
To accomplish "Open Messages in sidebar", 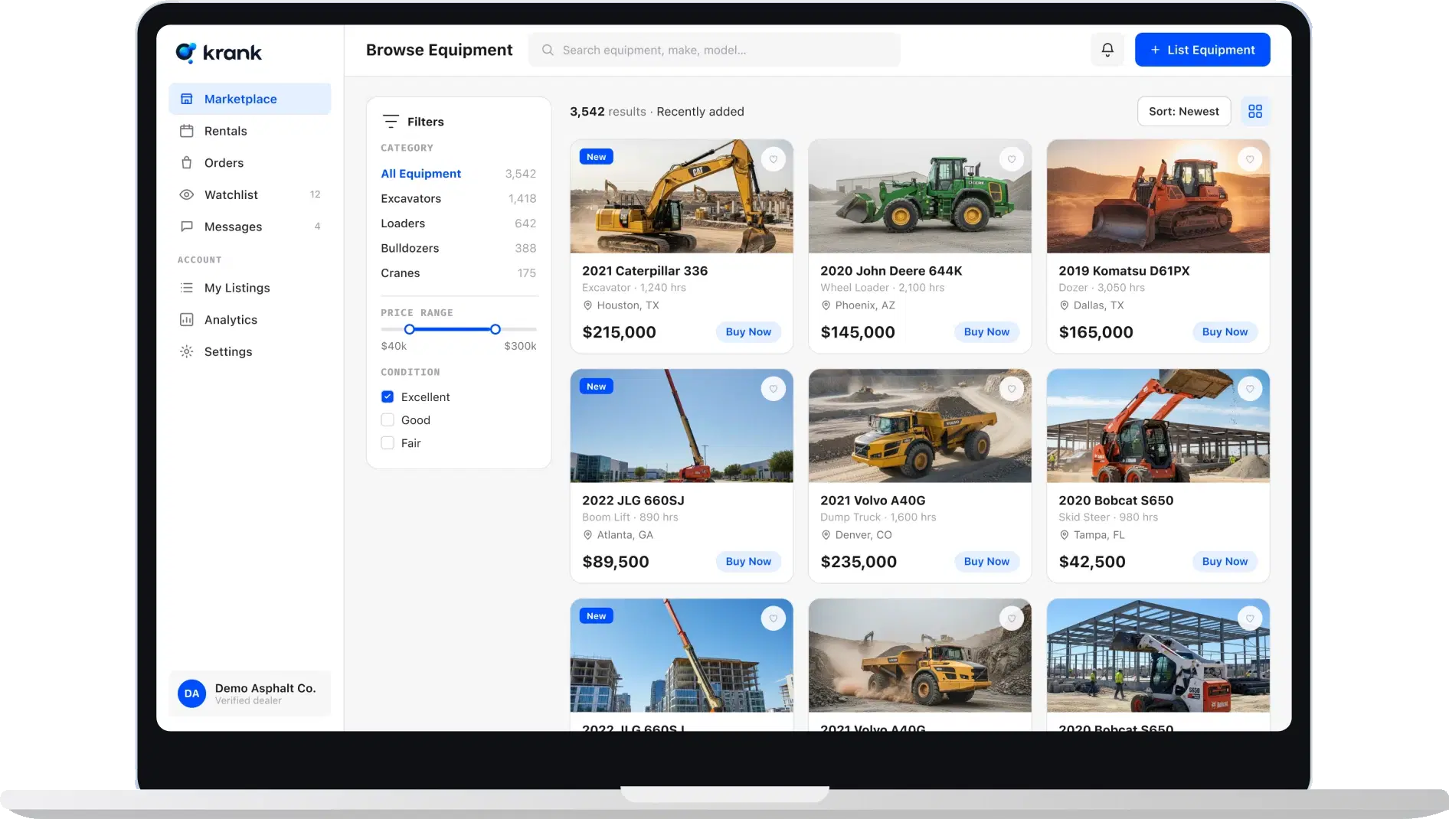I will pos(250,227).
